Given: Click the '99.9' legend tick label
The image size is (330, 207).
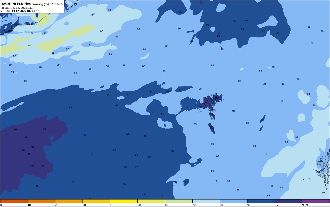Looking at the screenshot, I should coord(305,205).
